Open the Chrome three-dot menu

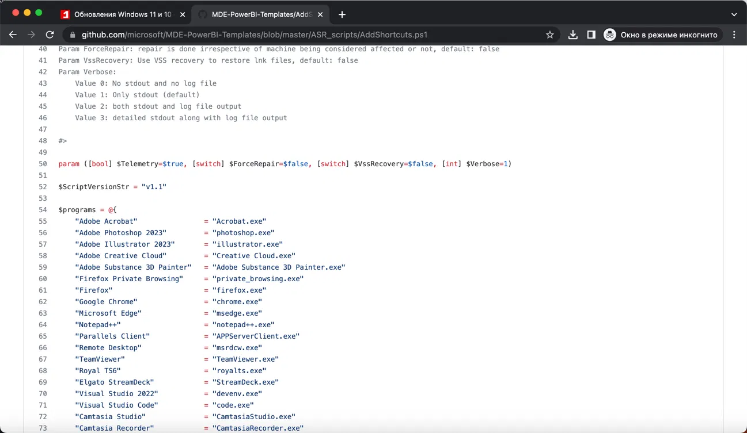(x=734, y=35)
